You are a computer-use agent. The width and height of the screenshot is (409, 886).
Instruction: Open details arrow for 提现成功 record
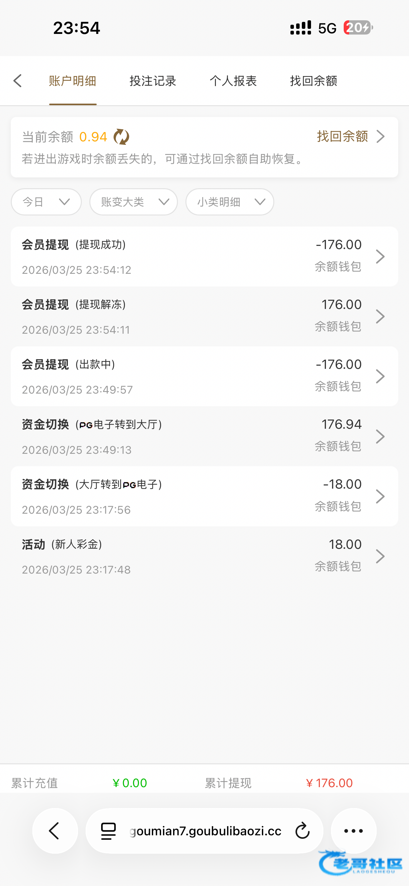[x=380, y=257]
